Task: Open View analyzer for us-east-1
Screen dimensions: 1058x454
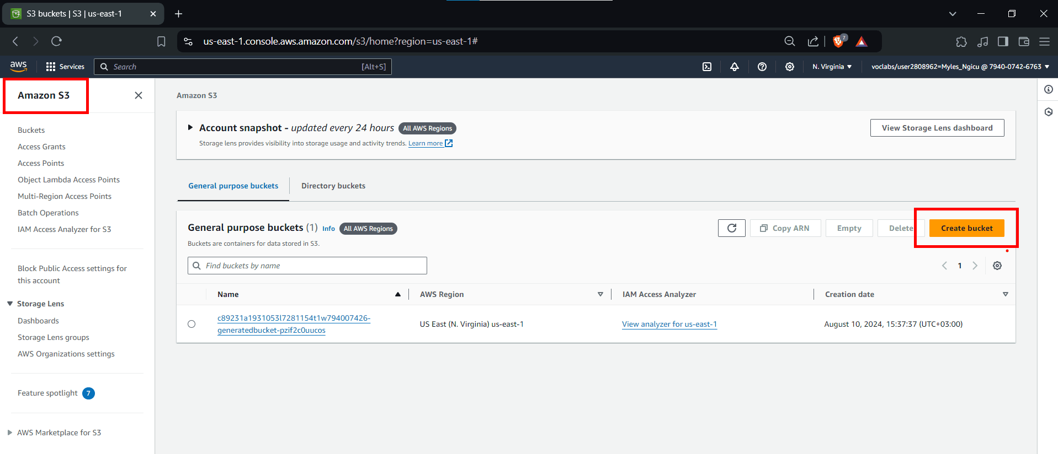Action: (669, 324)
